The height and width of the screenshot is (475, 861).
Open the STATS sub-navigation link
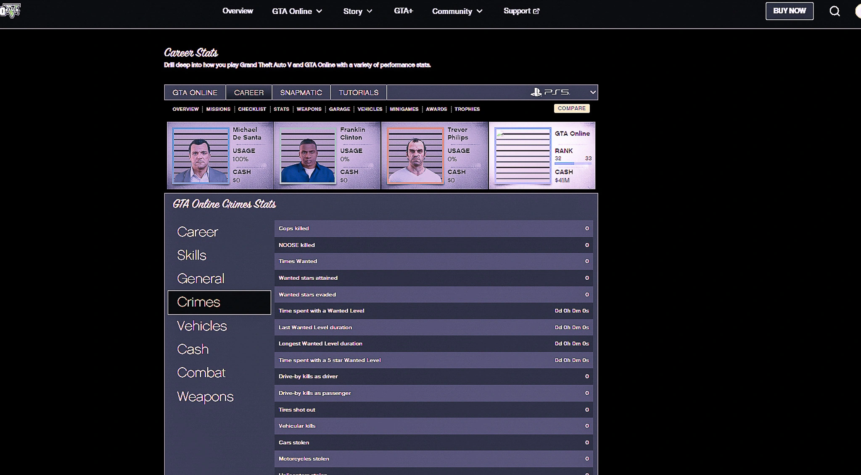[x=281, y=109]
